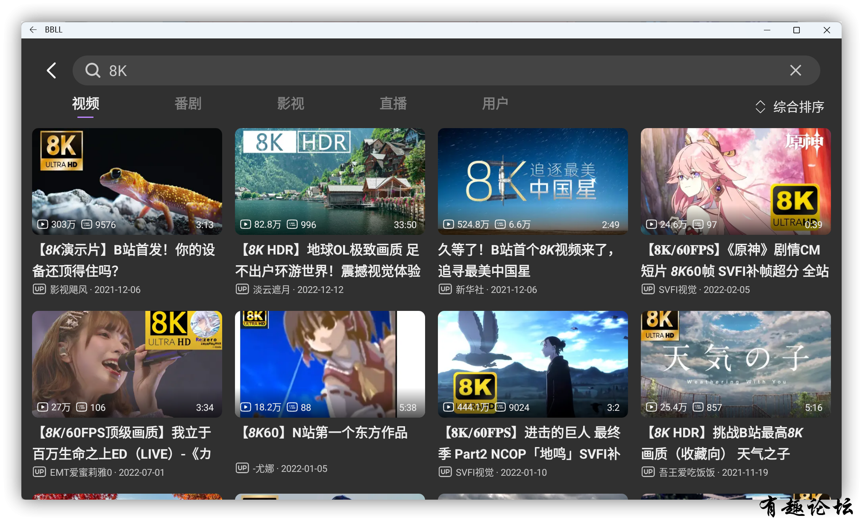Maximize the BBLL window
This screenshot has height=521, width=863.
(796, 30)
